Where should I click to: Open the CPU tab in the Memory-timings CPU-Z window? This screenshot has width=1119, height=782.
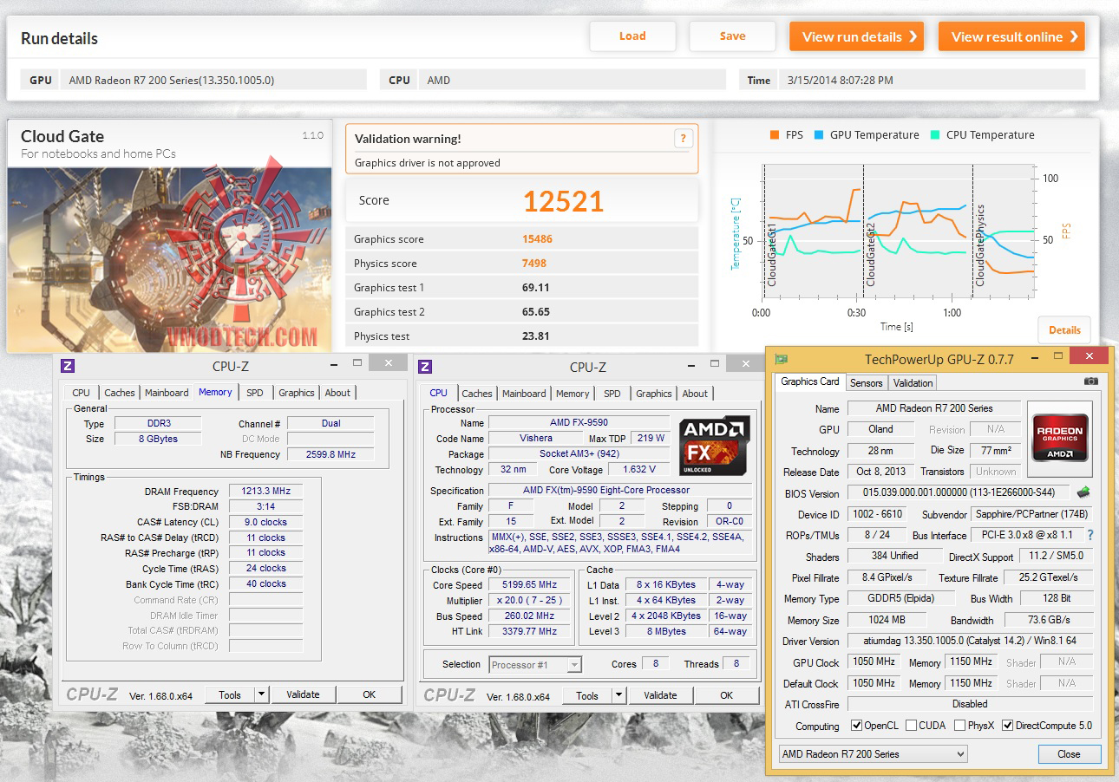click(x=82, y=393)
